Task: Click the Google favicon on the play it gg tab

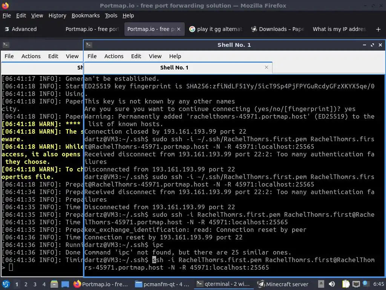Action: 192,29
